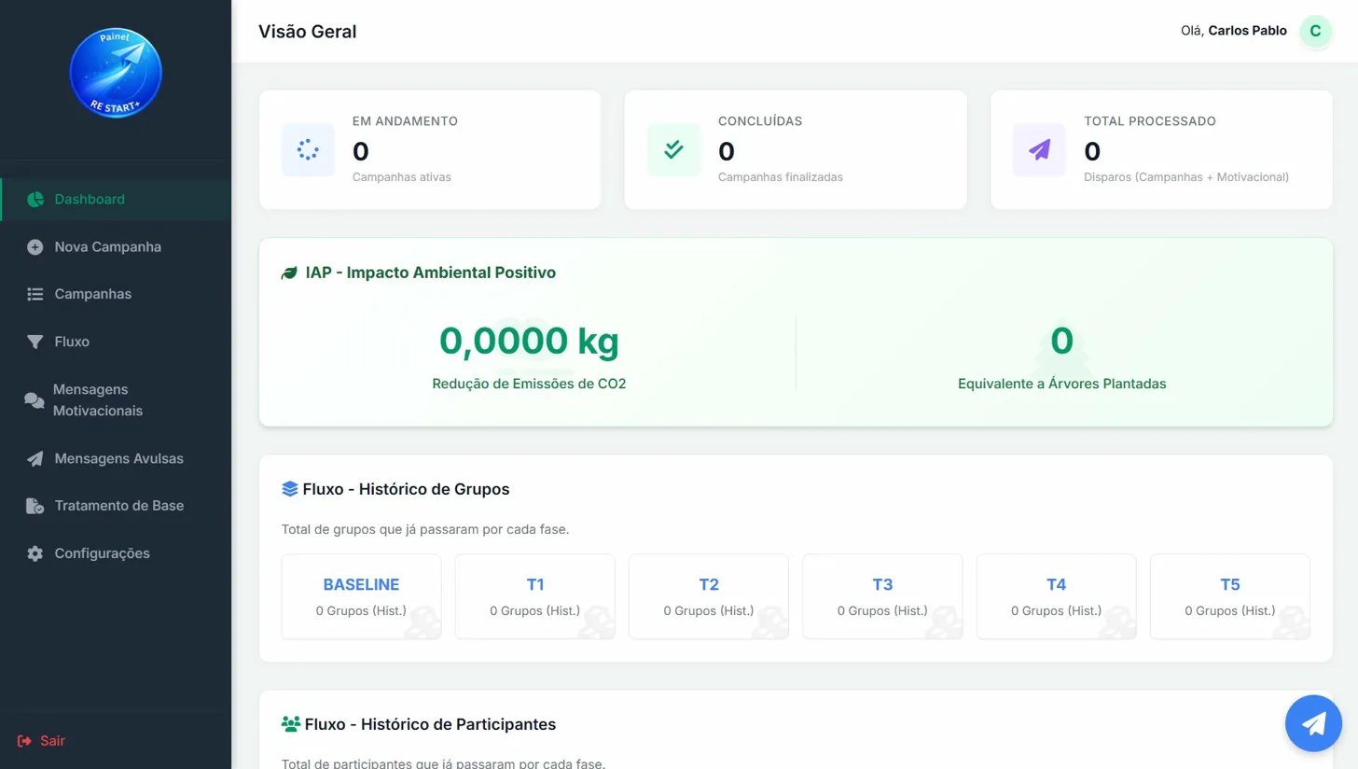Click the leaf icon in Impacto Ambiental Positivo
This screenshot has width=1358, height=769.
tap(288, 273)
